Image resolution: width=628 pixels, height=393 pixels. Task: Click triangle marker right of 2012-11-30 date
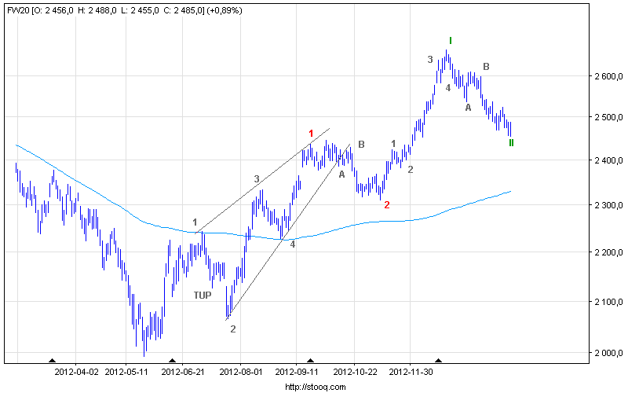pos(439,361)
